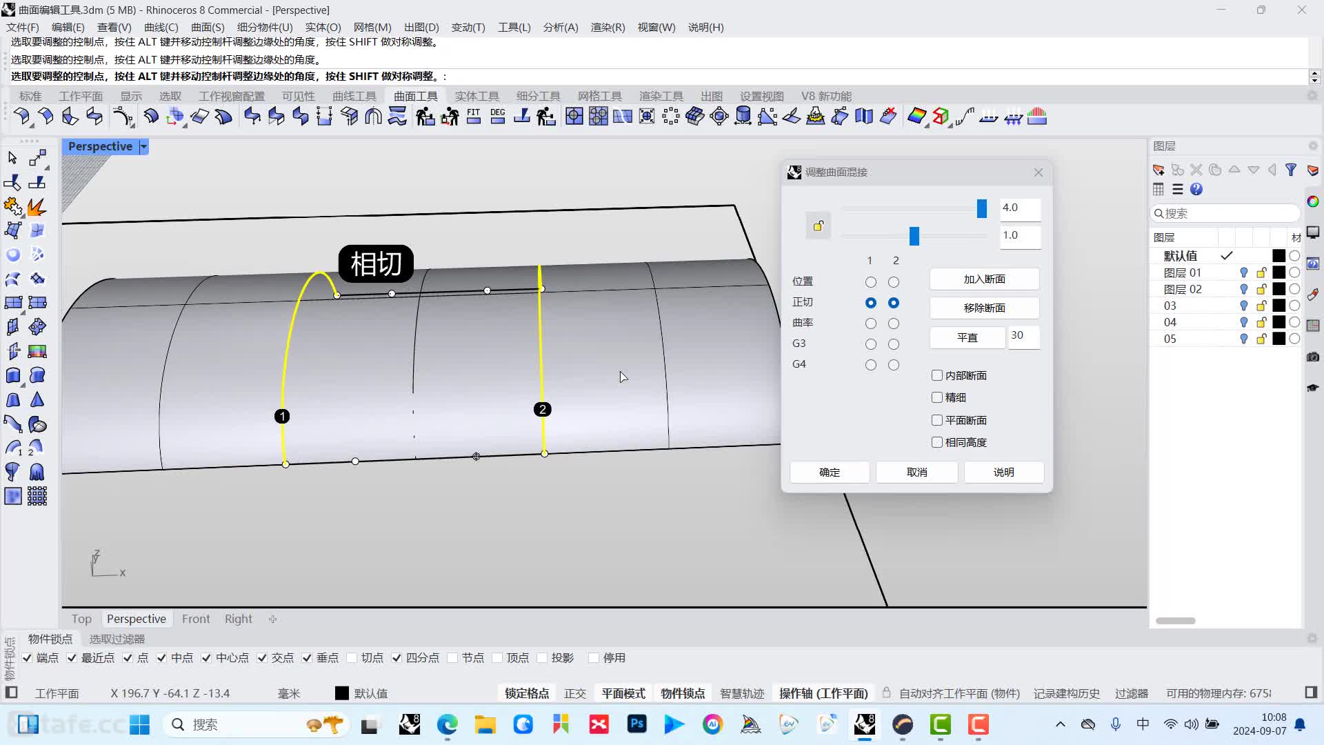
Task: Open the 曲面(S) menu
Action: pos(208,27)
